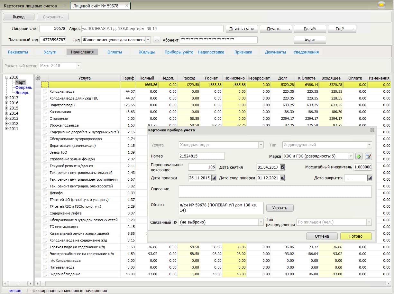Click Первоначальное показание field
This screenshot has height=294, width=394.
(x=202, y=167)
